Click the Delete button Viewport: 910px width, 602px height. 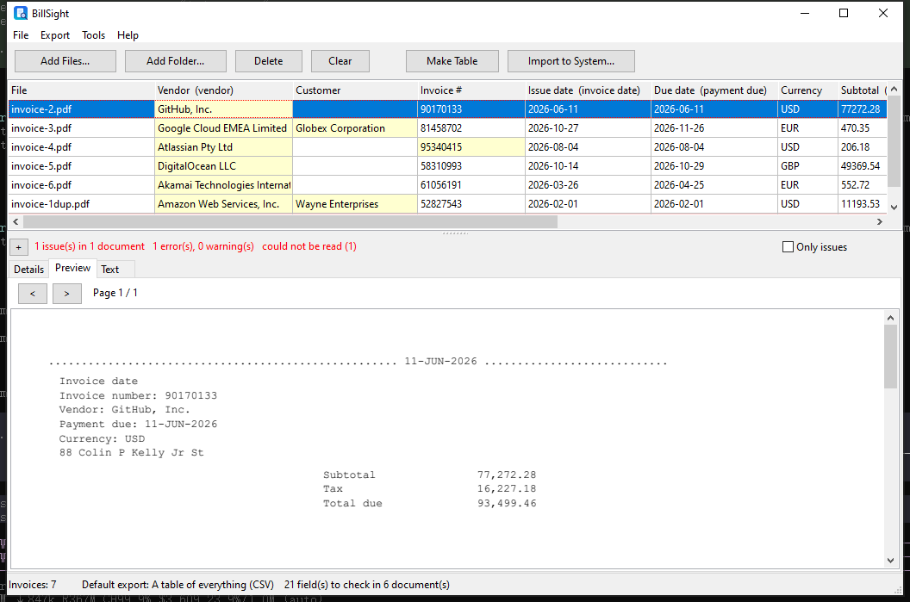[269, 61]
